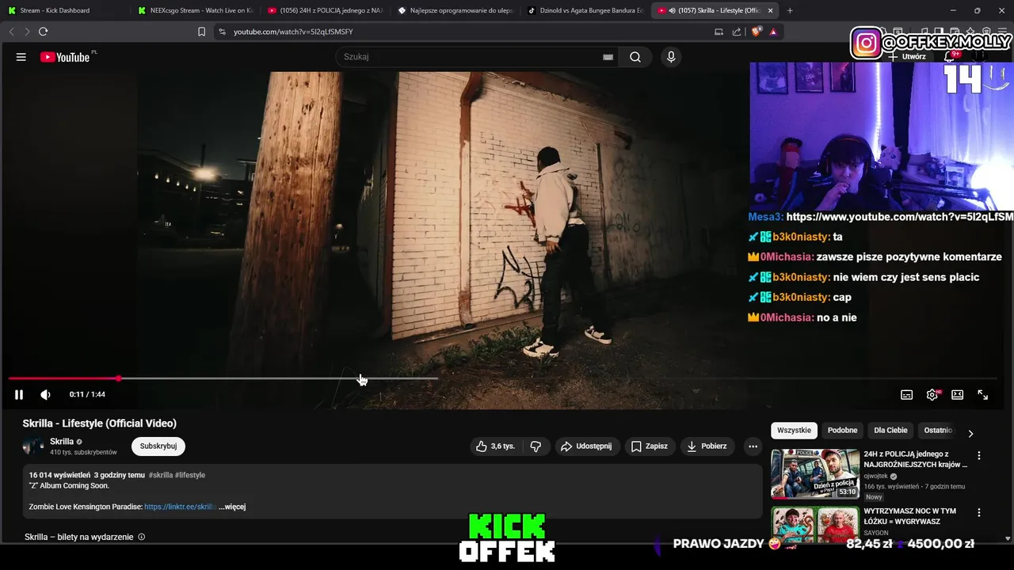Image resolution: width=1014 pixels, height=570 pixels.
Task: Click the share page icon in address bar
Action: click(737, 32)
